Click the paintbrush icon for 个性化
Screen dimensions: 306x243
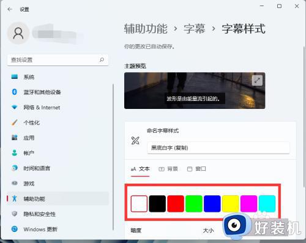coord(15,122)
